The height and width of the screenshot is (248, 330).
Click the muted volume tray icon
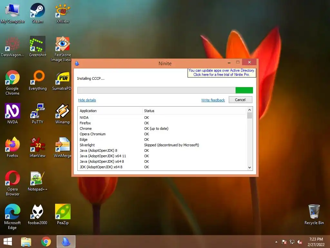[300, 242]
